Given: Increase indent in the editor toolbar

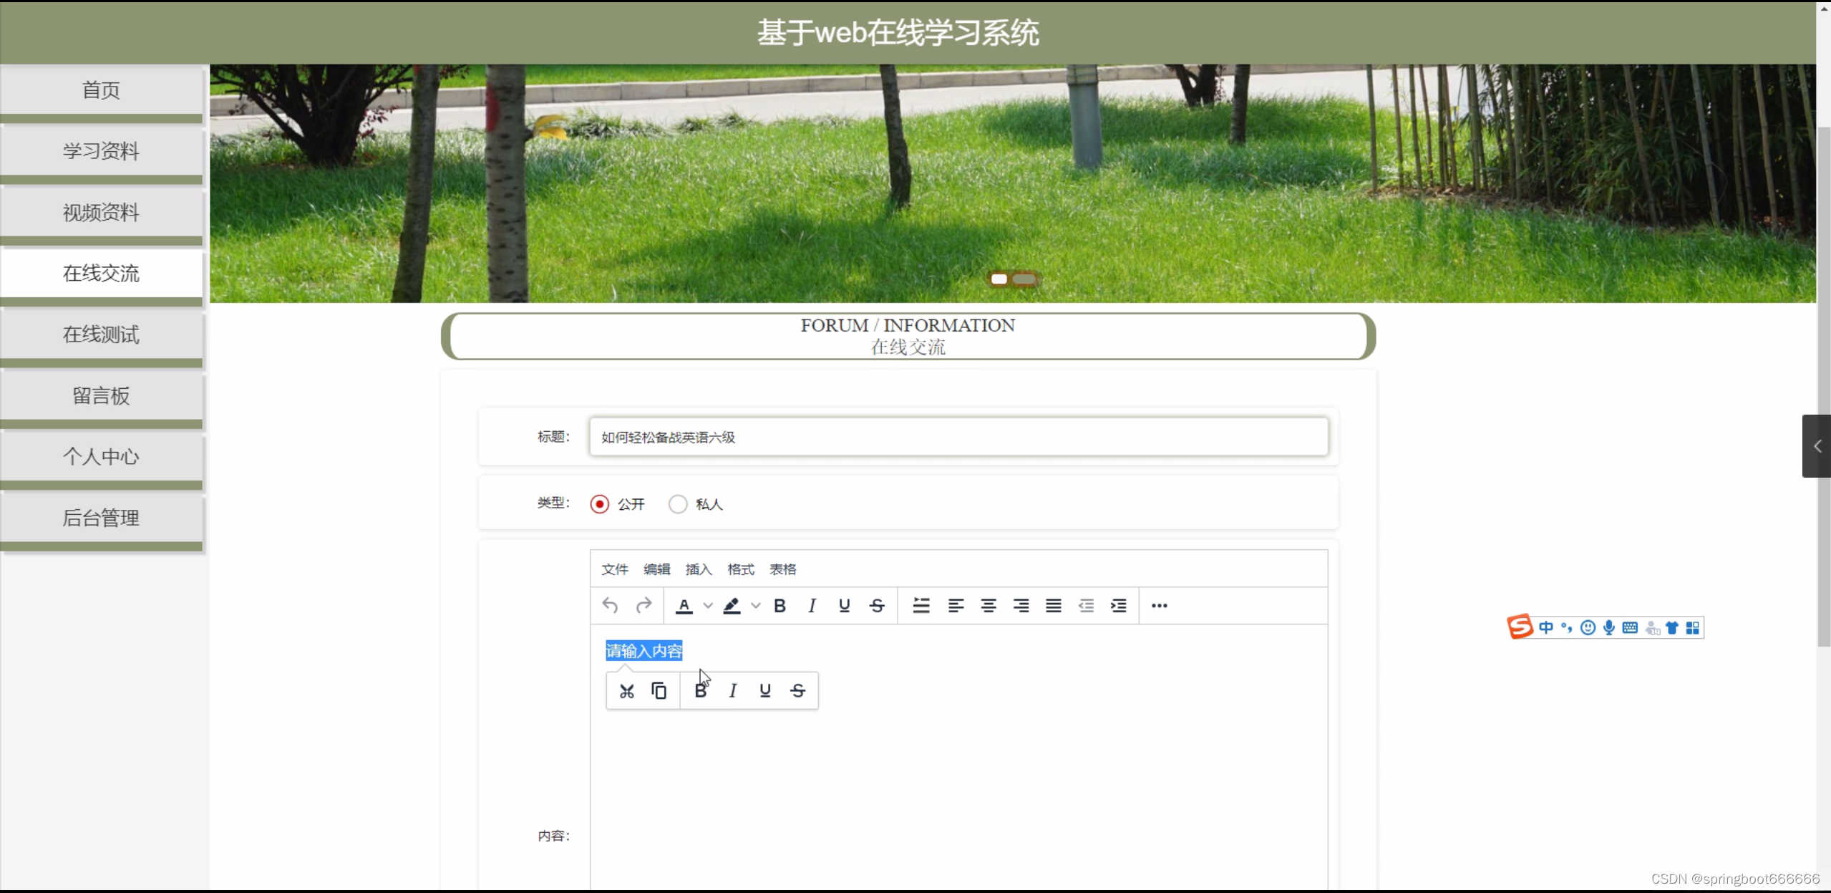Looking at the screenshot, I should tap(1118, 606).
